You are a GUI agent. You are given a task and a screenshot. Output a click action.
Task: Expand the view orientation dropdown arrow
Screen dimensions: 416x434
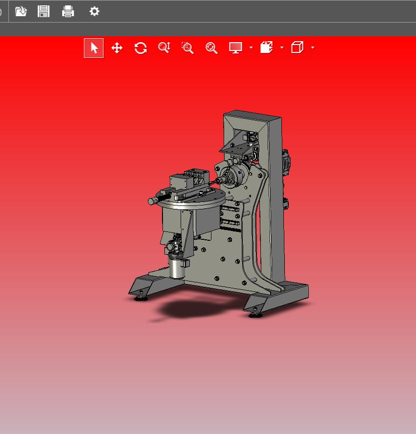(x=313, y=48)
